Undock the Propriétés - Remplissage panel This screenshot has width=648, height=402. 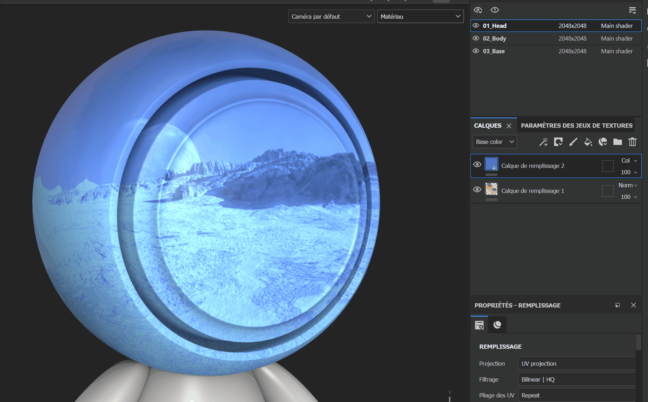click(x=617, y=305)
